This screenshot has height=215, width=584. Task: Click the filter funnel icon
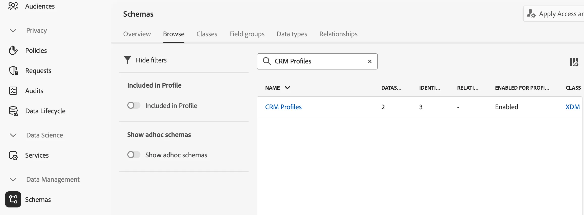[x=128, y=60]
